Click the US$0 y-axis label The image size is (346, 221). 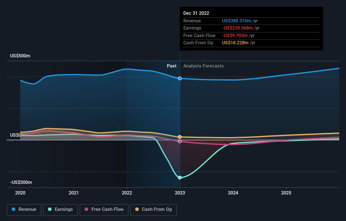[15, 135]
